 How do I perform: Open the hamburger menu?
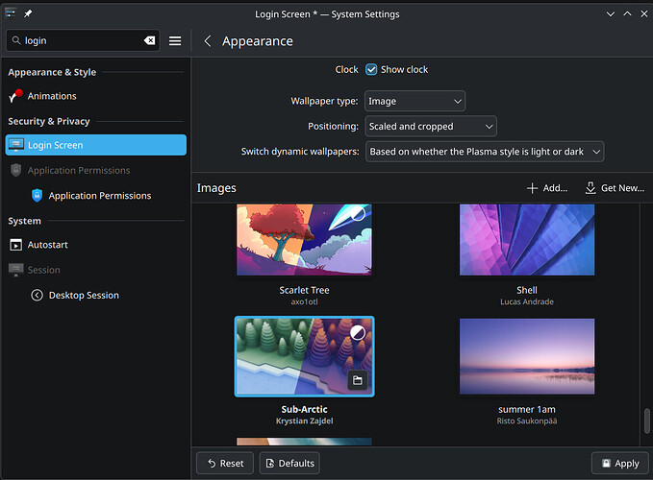coord(175,41)
